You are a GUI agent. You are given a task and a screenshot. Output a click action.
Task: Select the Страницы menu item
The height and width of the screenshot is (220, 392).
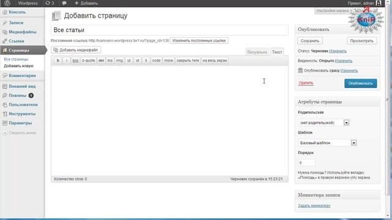pos(22,50)
